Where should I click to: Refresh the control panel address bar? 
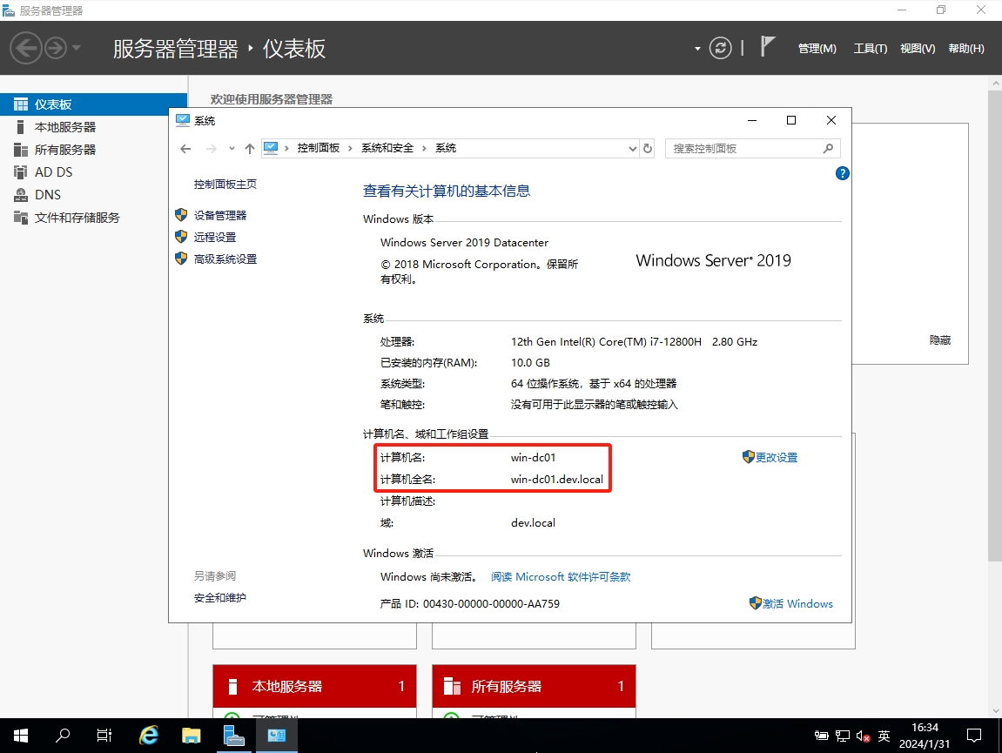(x=648, y=149)
